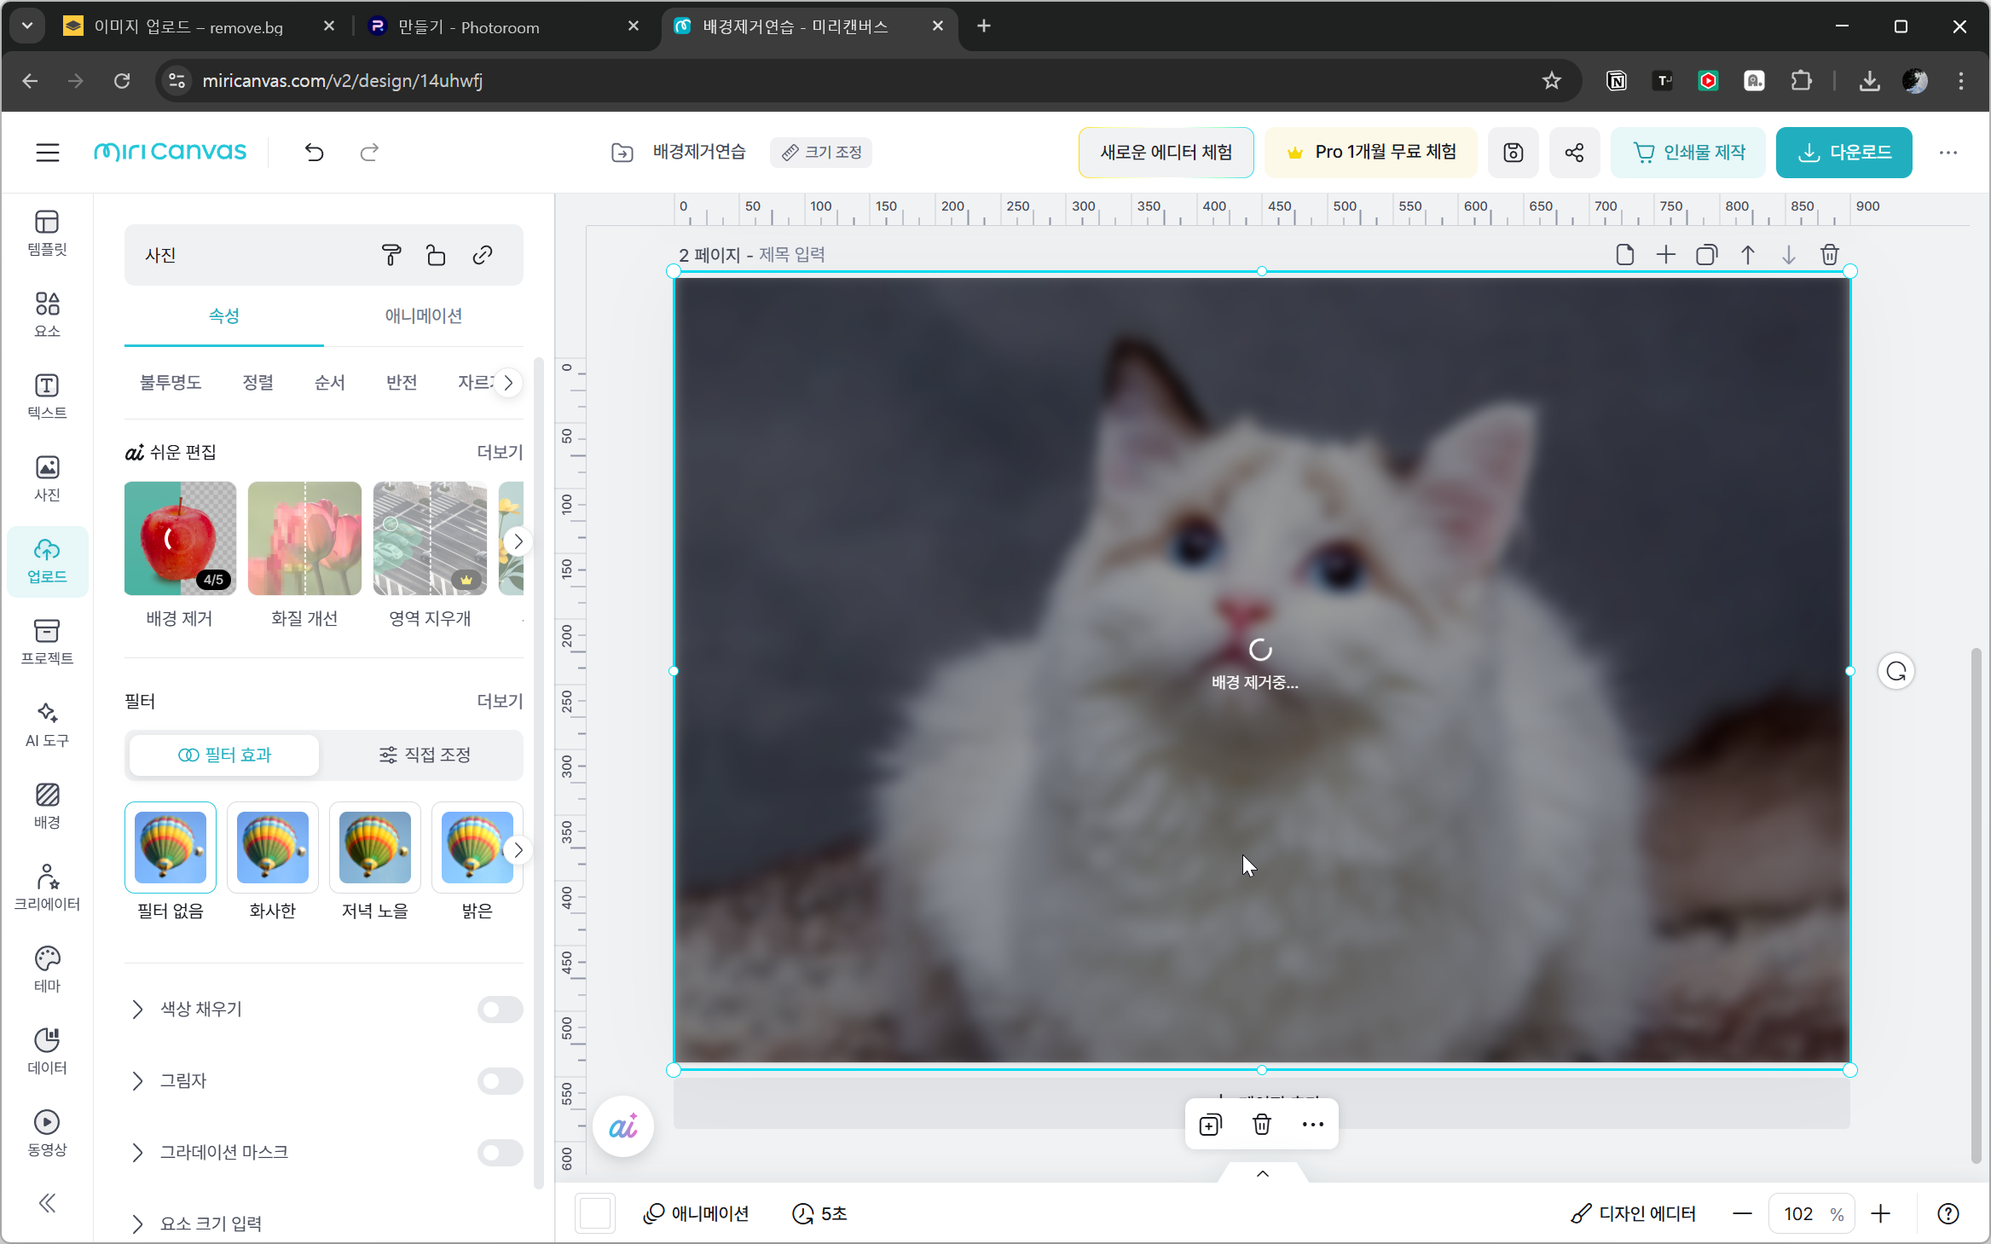Click the share icon in header
Image resolution: width=1991 pixels, height=1244 pixels.
pos(1574,153)
